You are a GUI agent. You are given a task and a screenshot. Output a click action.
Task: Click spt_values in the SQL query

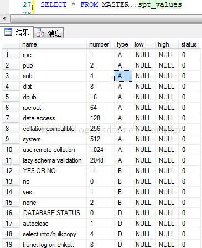click(x=160, y=4)
